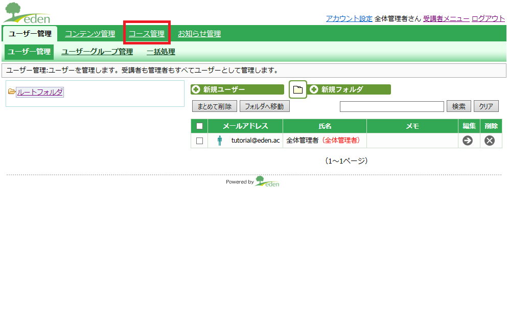The height and width of the screenshot is (321, 508).
Task: Open the ユーザーグループ管理 sub-tab
Action: 97,52
